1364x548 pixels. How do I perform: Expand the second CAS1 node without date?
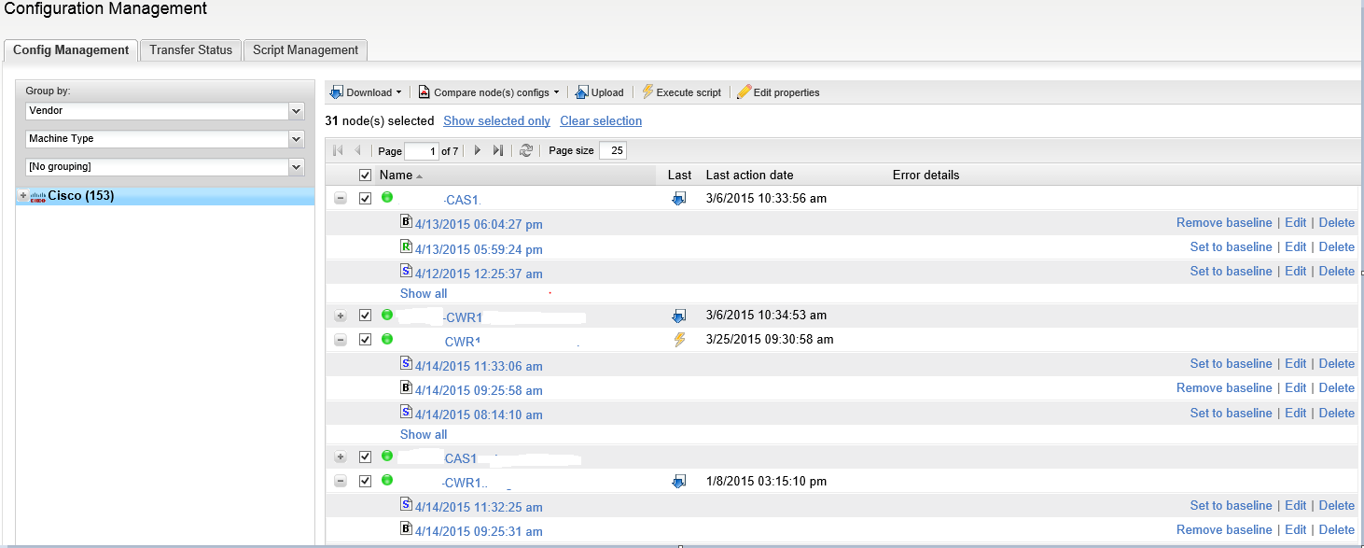[x=341, y=457]
